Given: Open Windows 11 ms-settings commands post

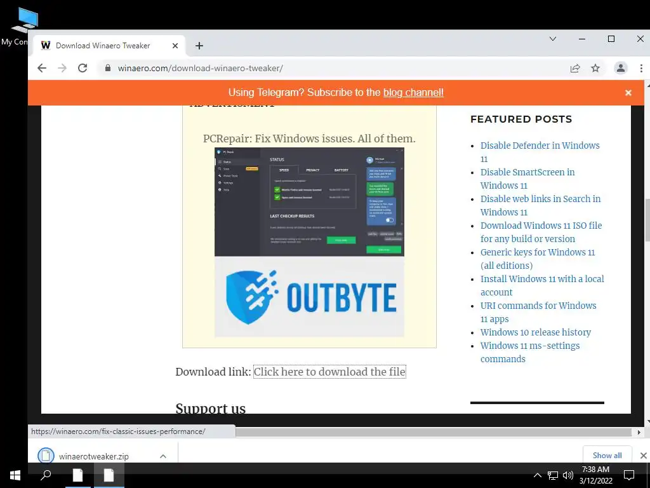Looking at the screenshot, I should click(530, 352).
